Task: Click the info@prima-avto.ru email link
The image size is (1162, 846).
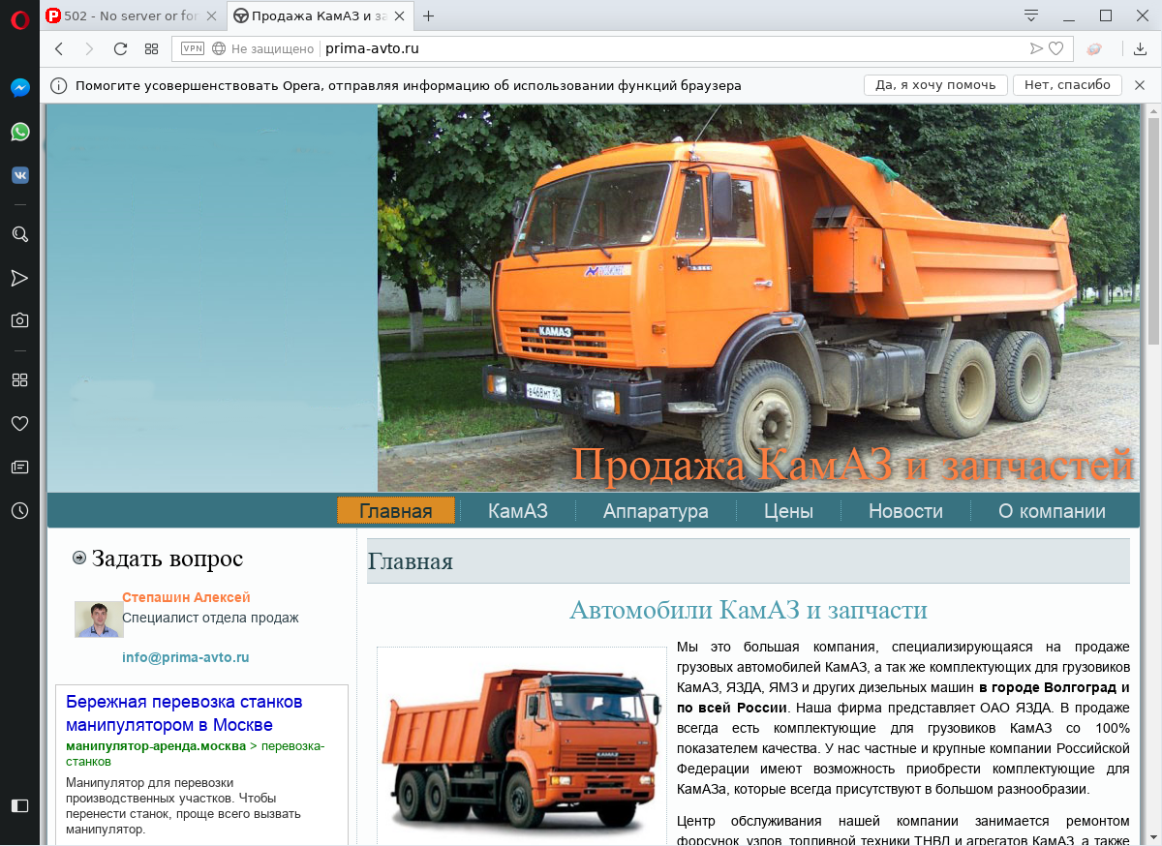Action: click(x=186, y=657)
